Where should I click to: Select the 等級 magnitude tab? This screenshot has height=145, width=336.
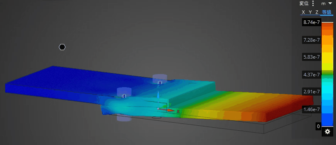point(327,12)
